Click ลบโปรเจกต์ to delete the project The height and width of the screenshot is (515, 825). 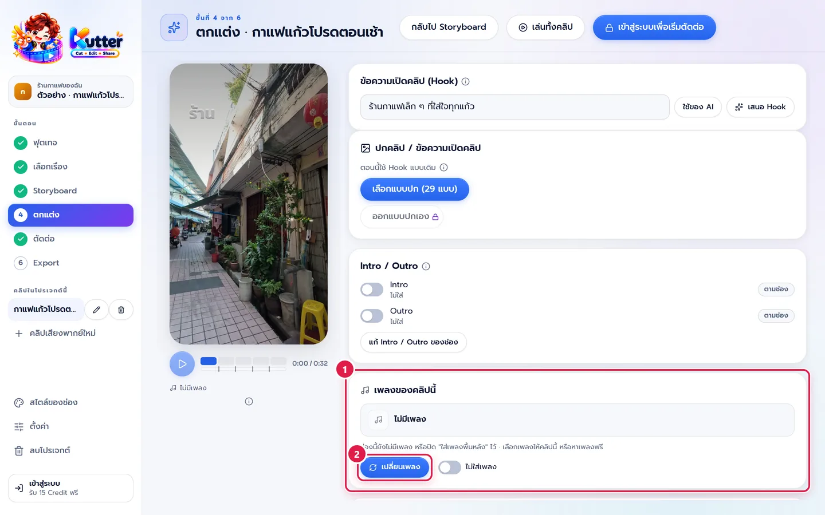[x=70, y=451]
